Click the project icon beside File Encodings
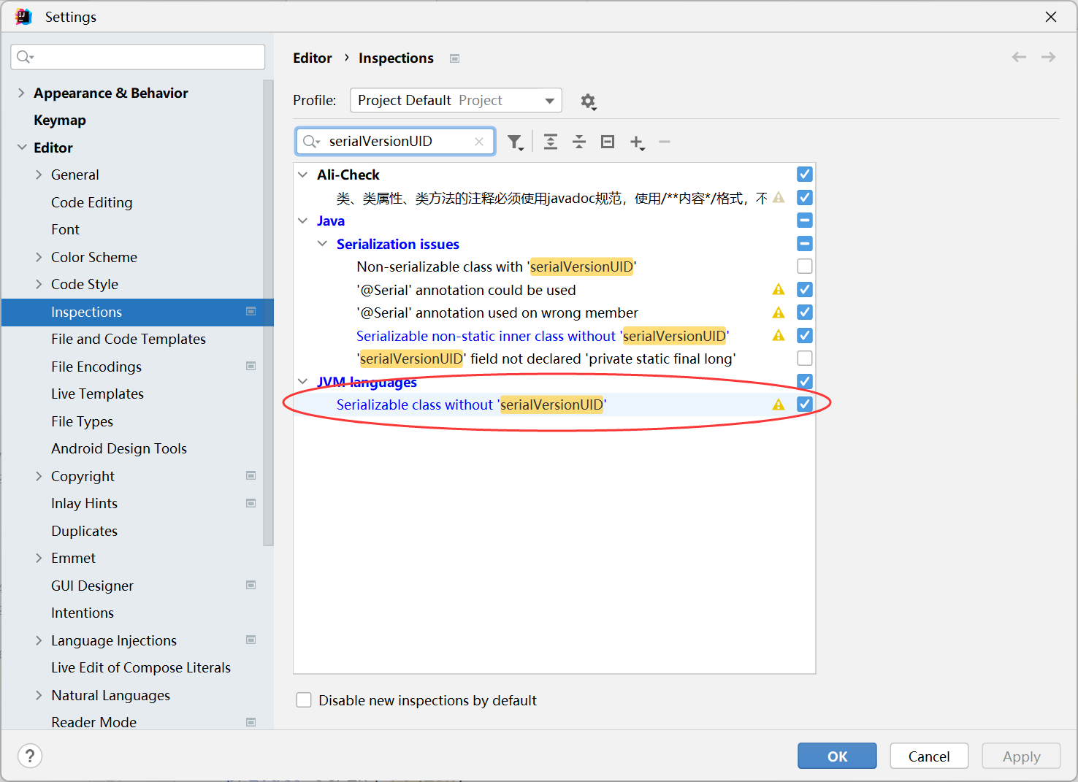Image resolution: width=1078 pixels, height=782 pixels. [x=251, y=366]
